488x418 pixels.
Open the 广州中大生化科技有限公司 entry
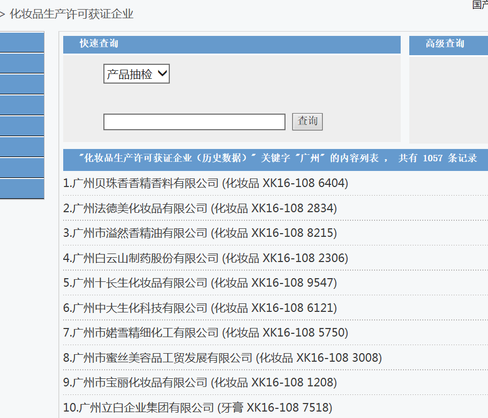click(x=200, y=308)
